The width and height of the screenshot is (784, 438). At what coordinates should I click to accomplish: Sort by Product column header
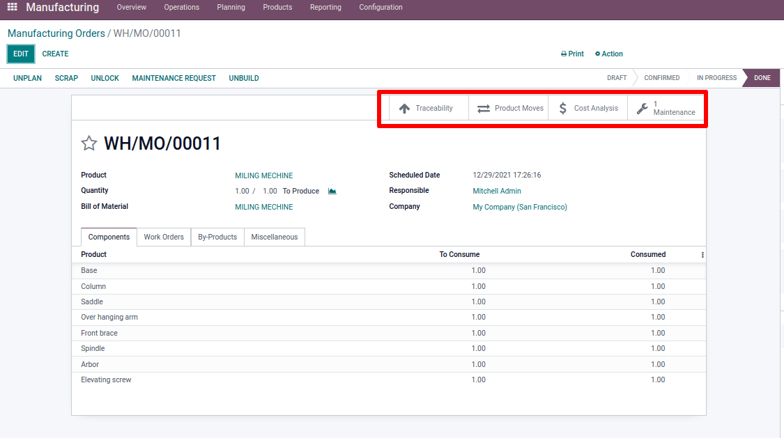click(x=93, y=254)
